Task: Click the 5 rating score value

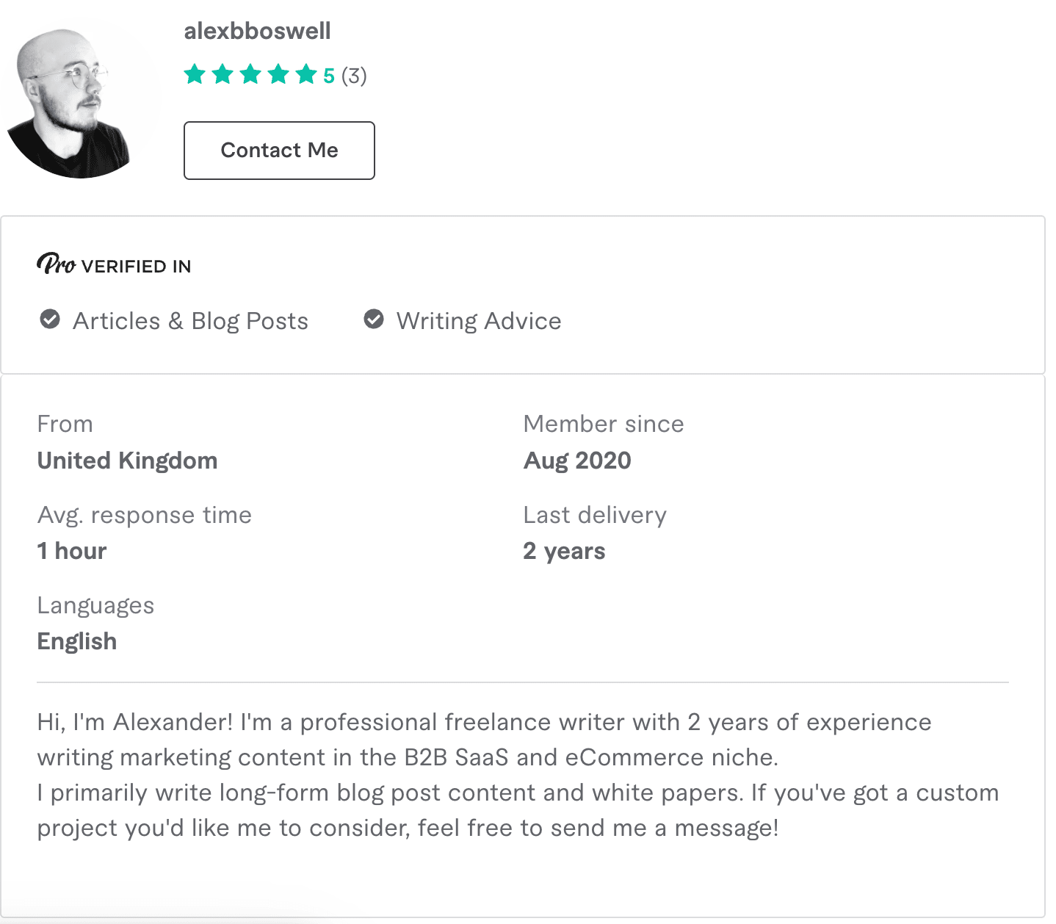Action: tap(328, 74)
